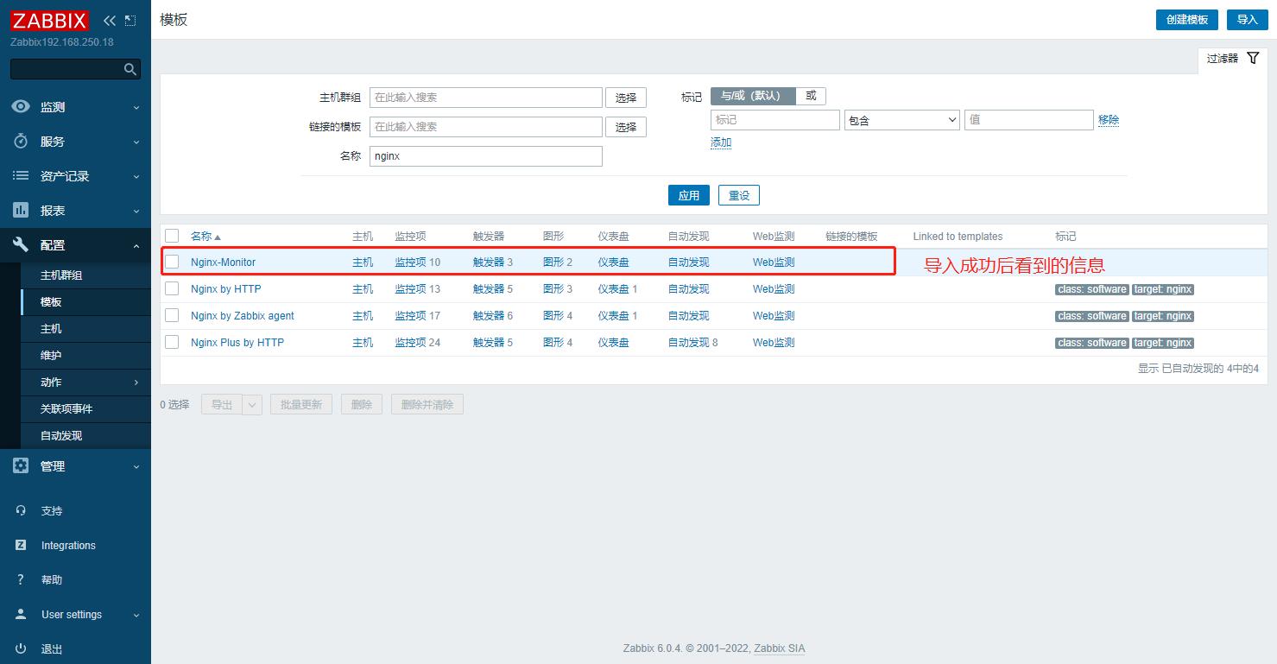The image size is (1277, 664).
Task: Click the 移除 tag link
Action: (1109, 120)
